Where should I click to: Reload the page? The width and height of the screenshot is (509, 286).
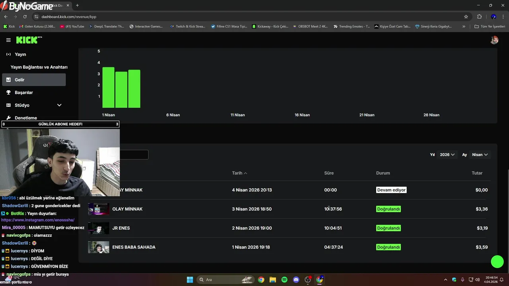point(25,17)
